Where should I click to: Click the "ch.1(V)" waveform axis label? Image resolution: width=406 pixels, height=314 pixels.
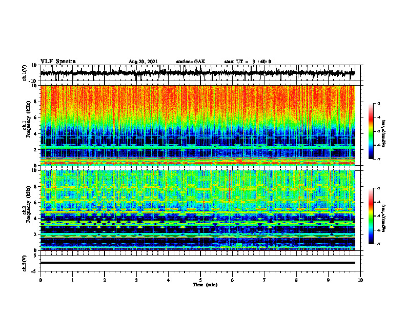pos(25,73)
